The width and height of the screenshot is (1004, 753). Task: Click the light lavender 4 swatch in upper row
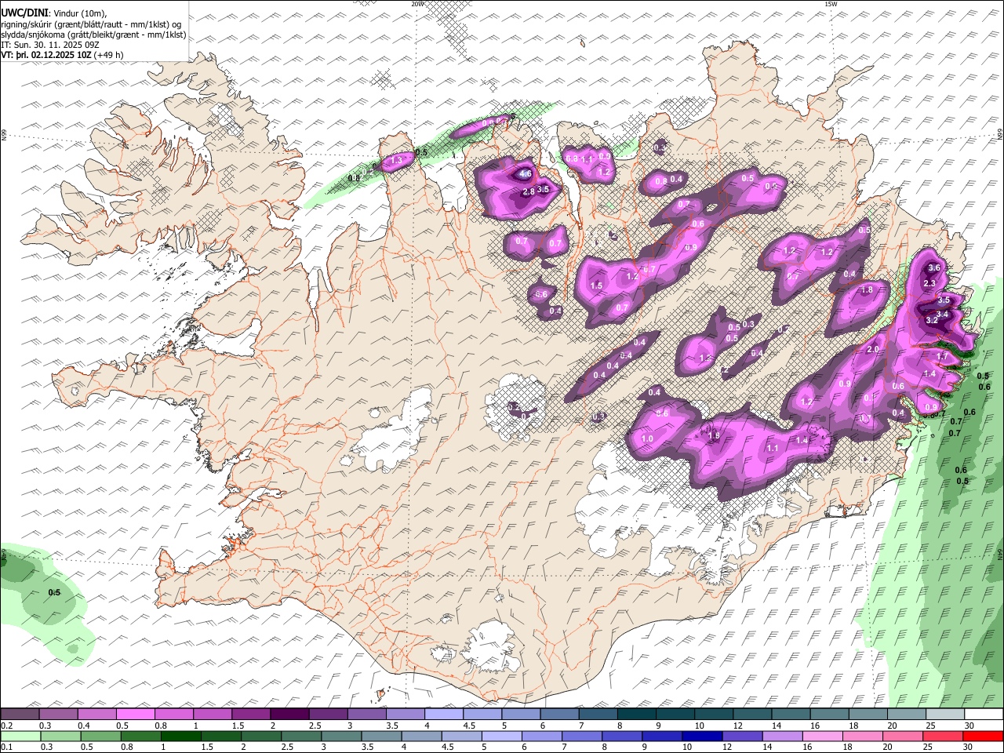[443, 715]
